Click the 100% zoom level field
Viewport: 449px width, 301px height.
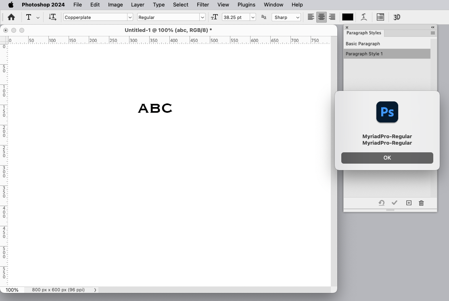12,290
